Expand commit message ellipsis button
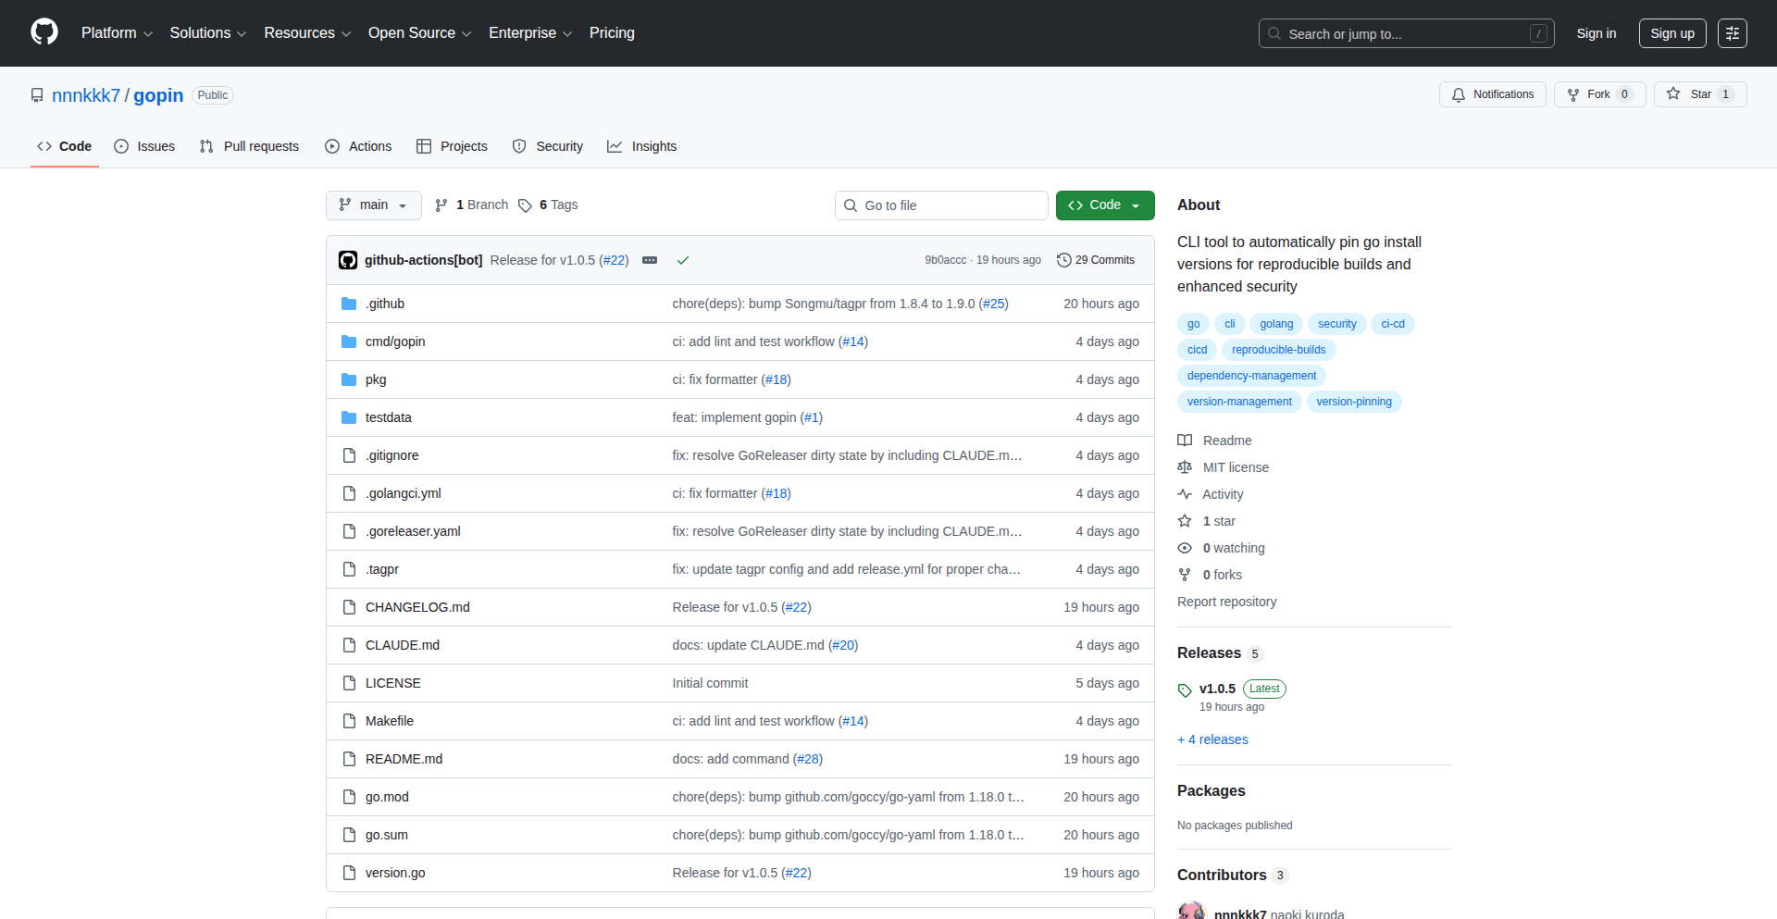 (x=650, y=260)
